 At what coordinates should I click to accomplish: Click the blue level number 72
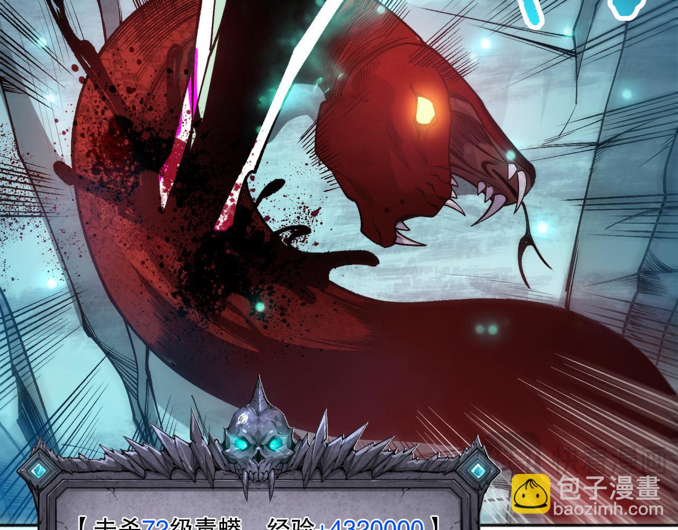[x=155, y=525]
